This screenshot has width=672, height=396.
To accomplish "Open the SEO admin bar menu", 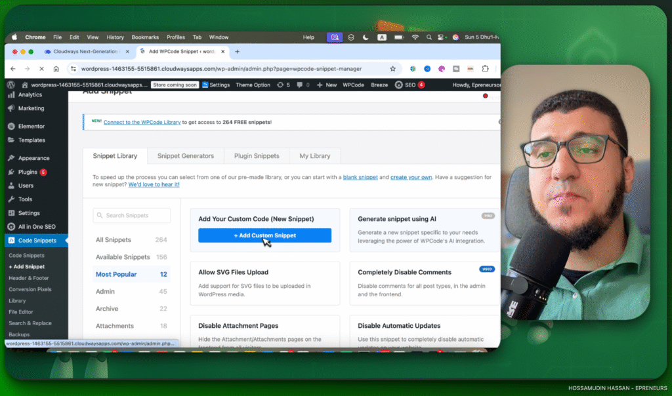I will click(409, 85).
